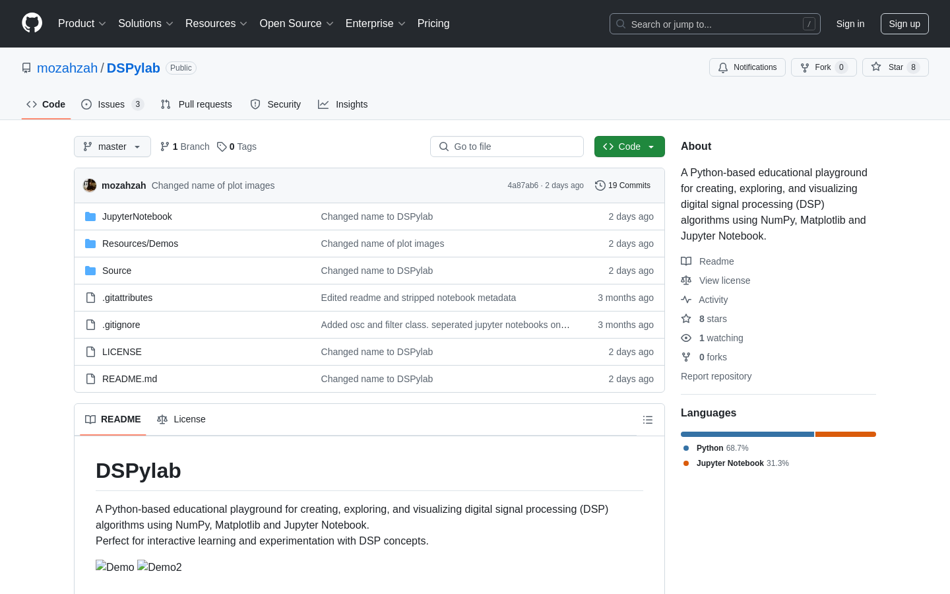Open the GitHub homepage logo

pos(32,23)
